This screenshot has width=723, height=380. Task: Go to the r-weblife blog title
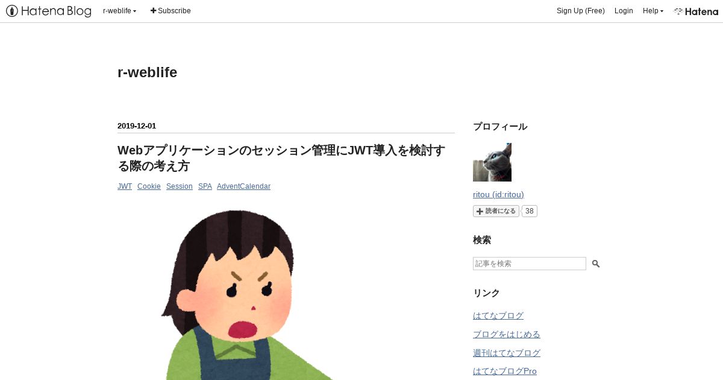(x=148, y=72)
